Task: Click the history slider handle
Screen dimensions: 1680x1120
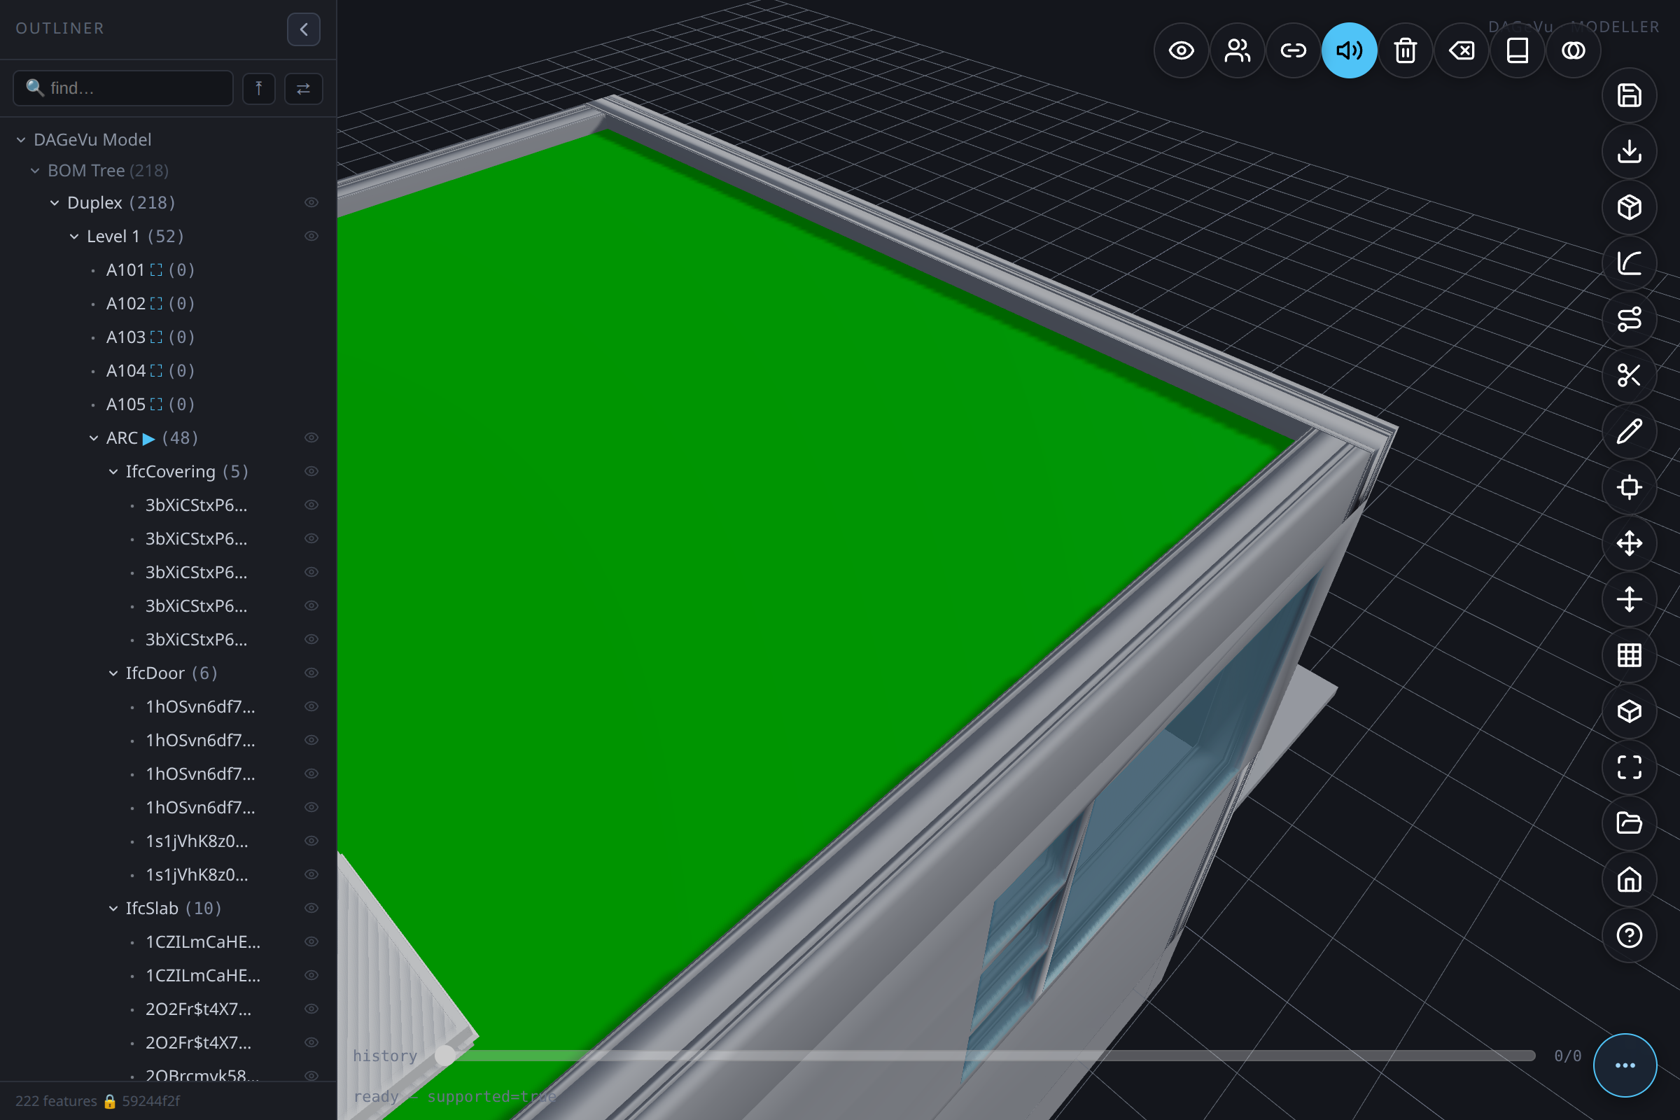Action: pyautogui.click(x=445, y=1055)
